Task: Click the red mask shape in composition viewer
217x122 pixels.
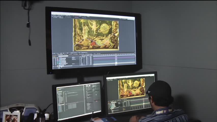Action: [93, 43]
